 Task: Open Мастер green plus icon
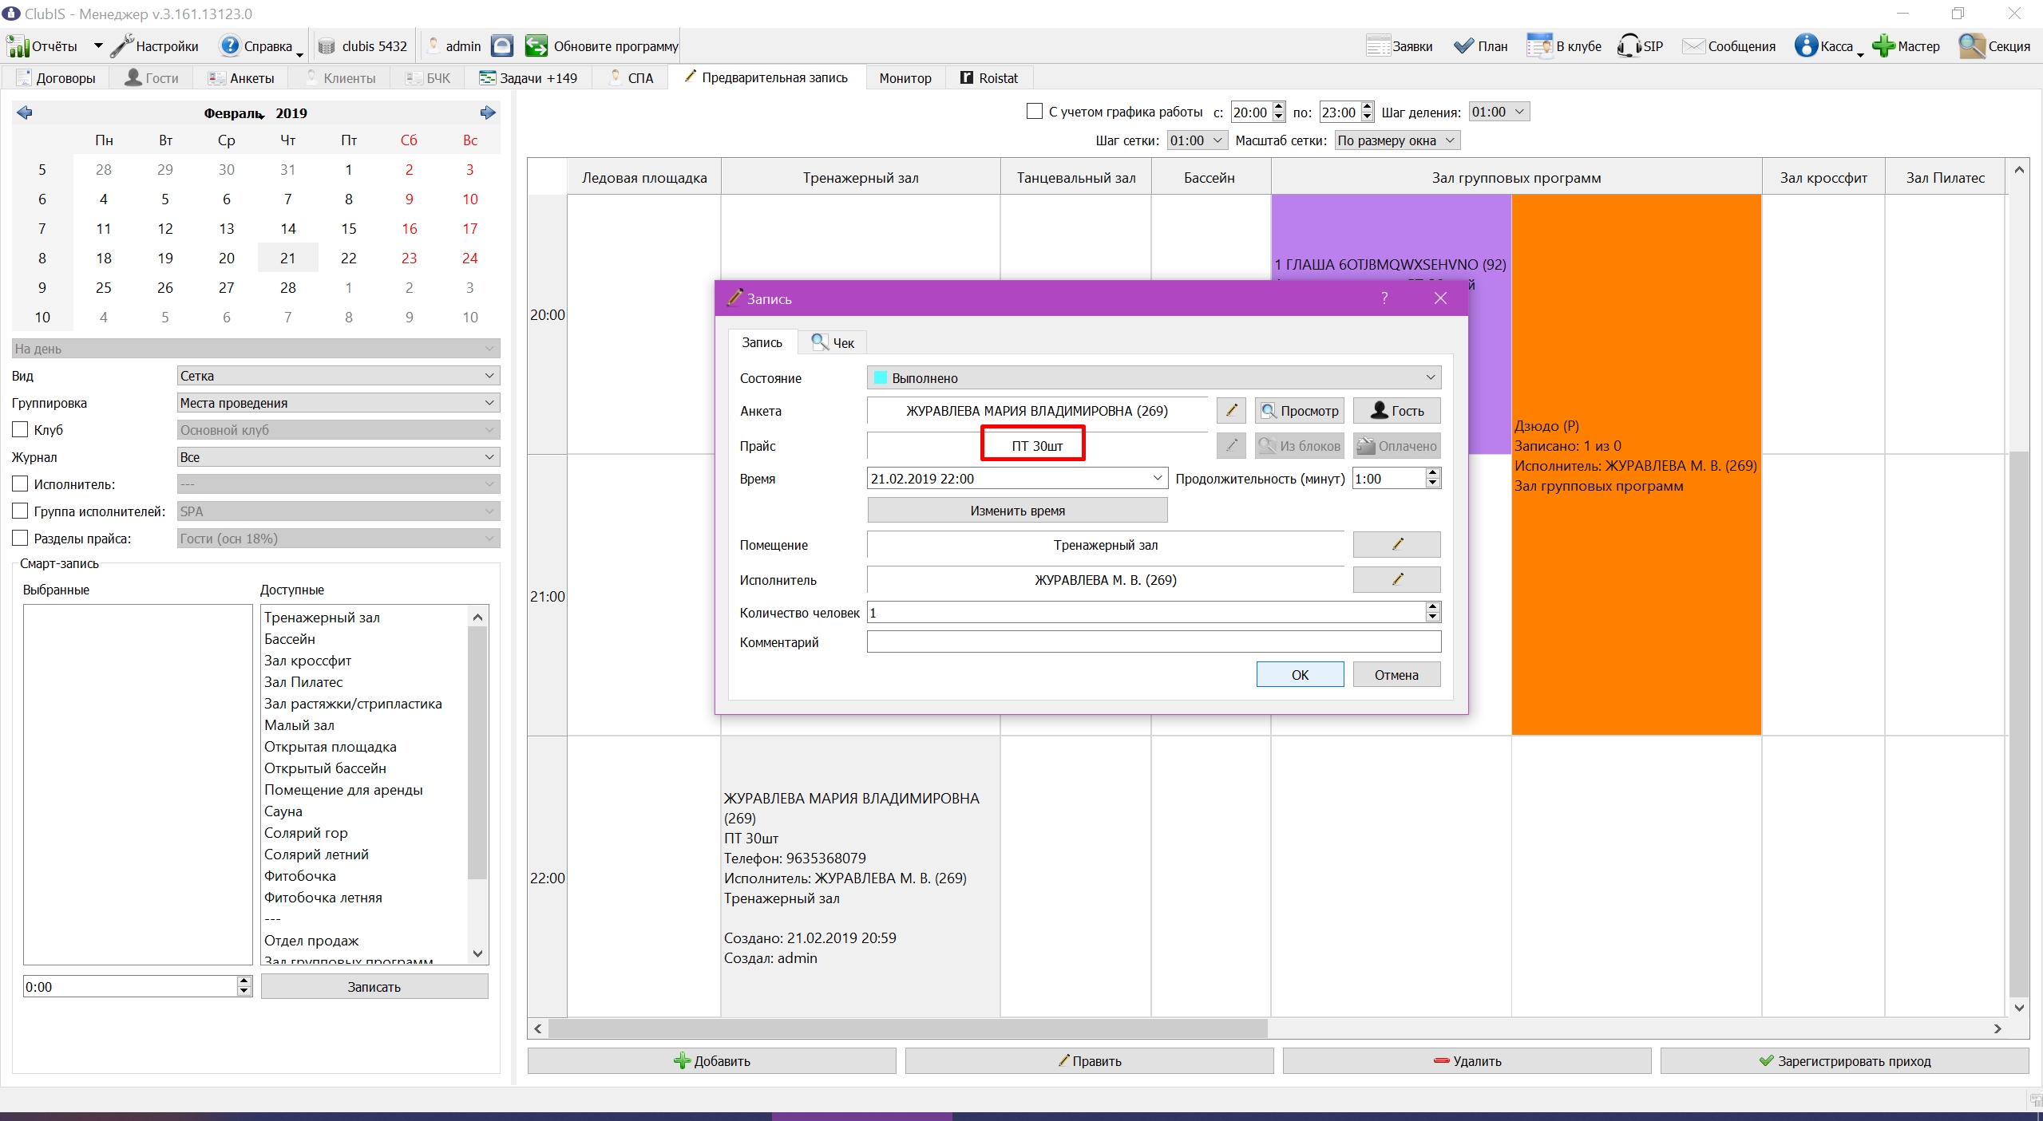click(1883, 46)
